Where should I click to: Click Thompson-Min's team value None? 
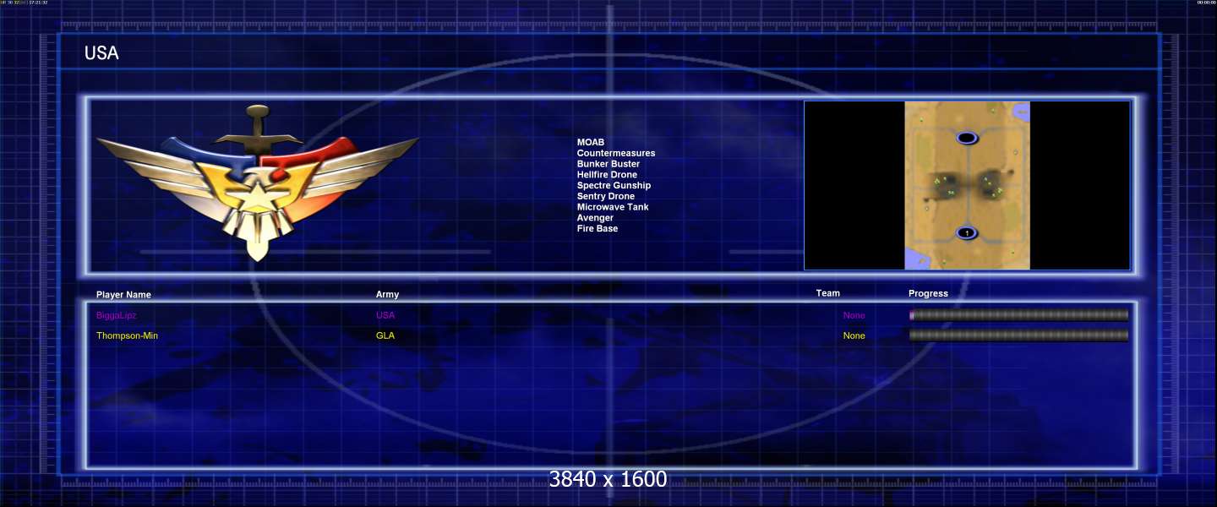pos(854,335)
